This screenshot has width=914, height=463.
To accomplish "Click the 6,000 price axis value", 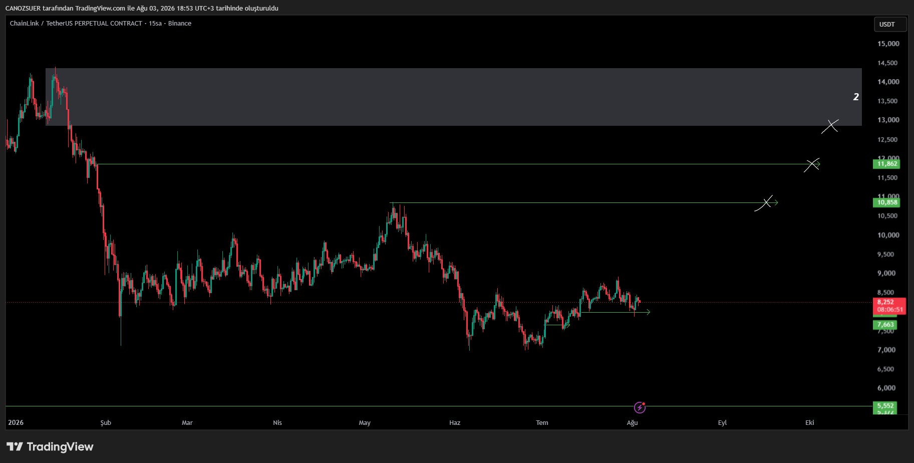I will pos(886,388).
